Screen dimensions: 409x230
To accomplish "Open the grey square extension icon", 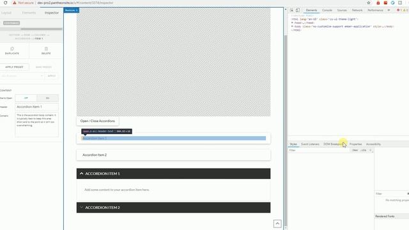I will [400, 3].
